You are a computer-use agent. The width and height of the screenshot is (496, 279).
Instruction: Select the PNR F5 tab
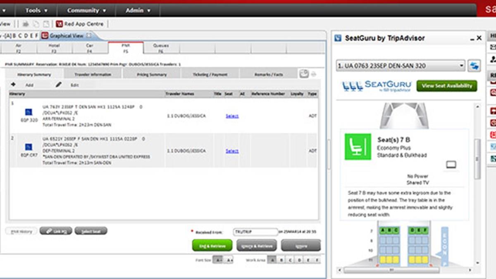(126, 48)
